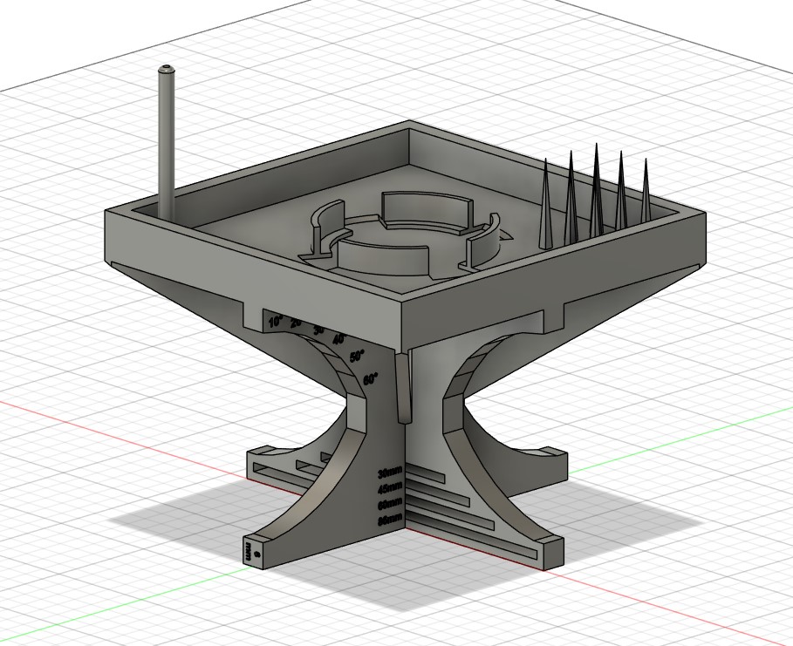The image size is (793, 646).
Task: Click the 30mm bridge length label
Action: pyautogui.click(x=391, y=473)
